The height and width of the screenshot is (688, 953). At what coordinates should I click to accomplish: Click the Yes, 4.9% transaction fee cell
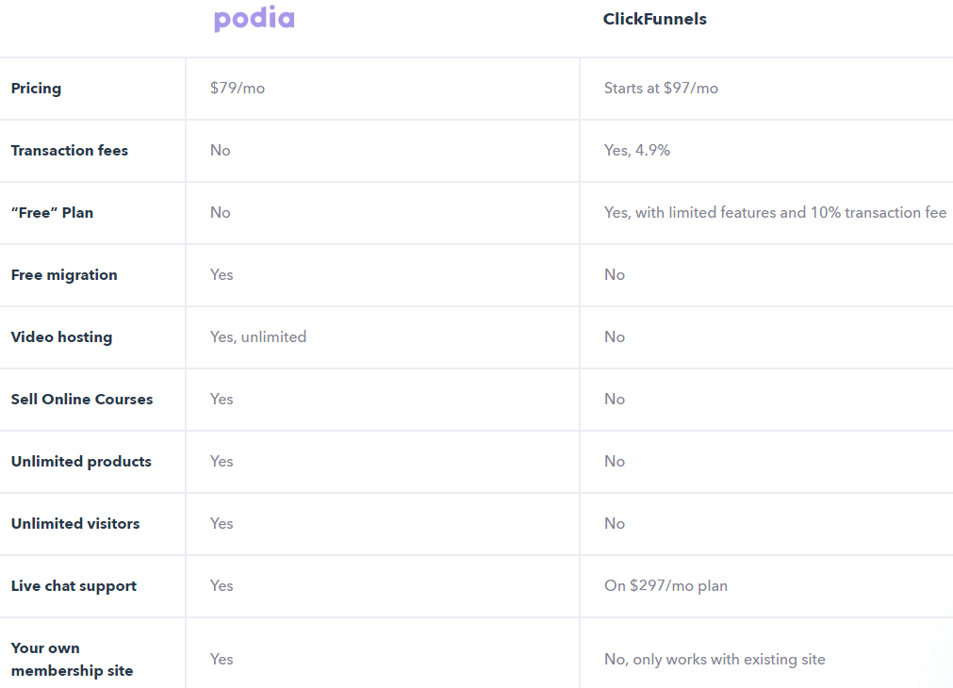pos(637,150)
